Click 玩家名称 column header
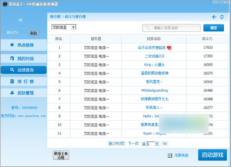 click(x=154, y=39)
